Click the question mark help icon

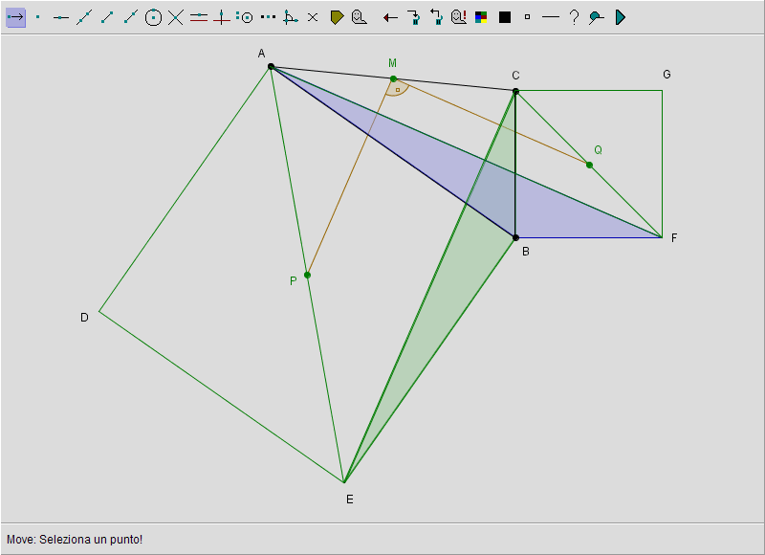(x=575, y=17)
